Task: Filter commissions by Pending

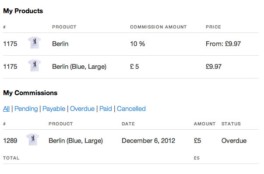Action: click(26, 109)
